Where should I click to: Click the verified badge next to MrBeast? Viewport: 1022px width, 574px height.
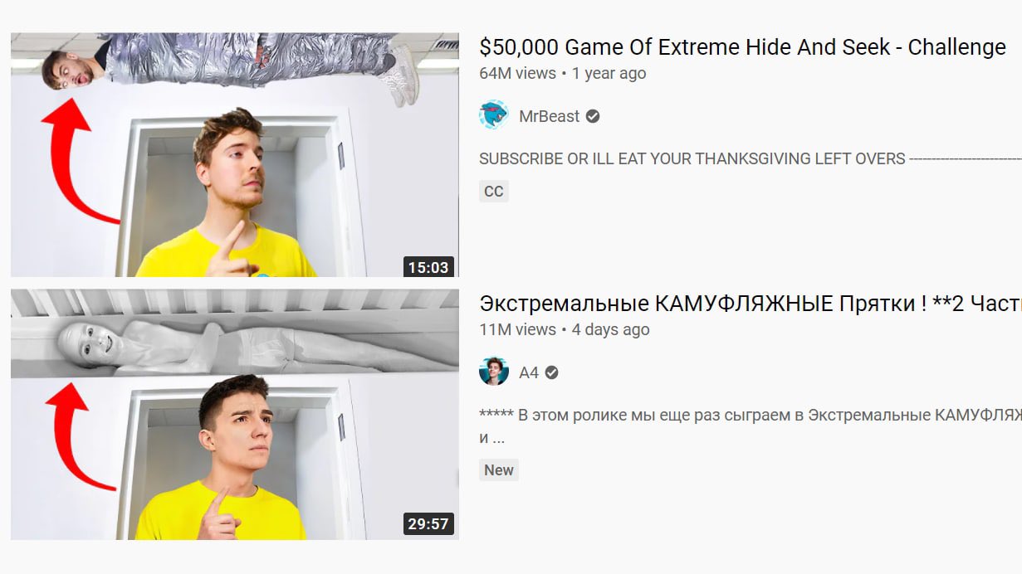(593, 116)
